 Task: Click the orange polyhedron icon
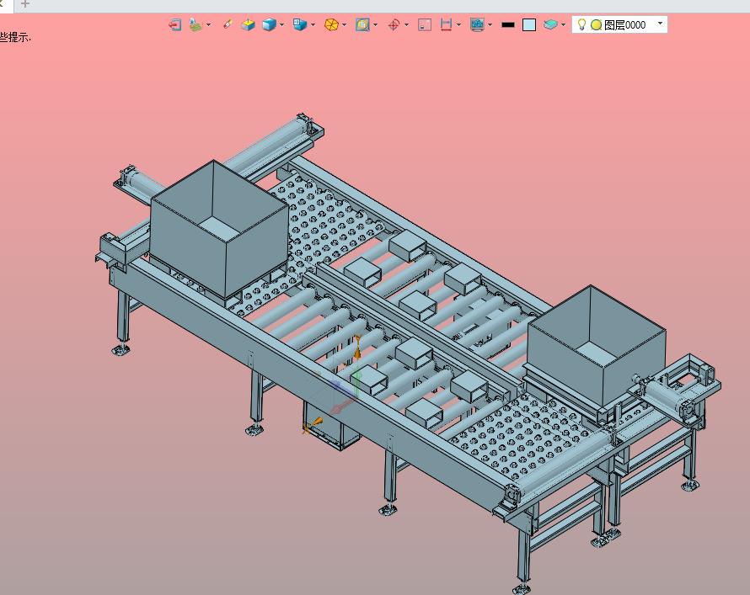point(331,25)
